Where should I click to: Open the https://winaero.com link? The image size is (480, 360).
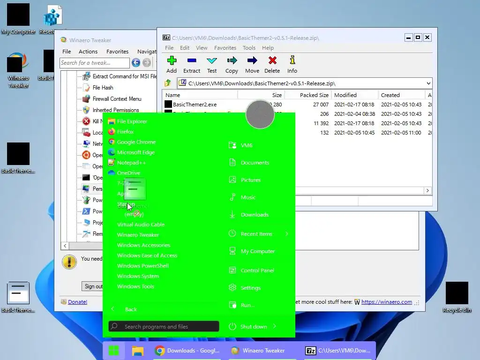[x=387, y=302]
